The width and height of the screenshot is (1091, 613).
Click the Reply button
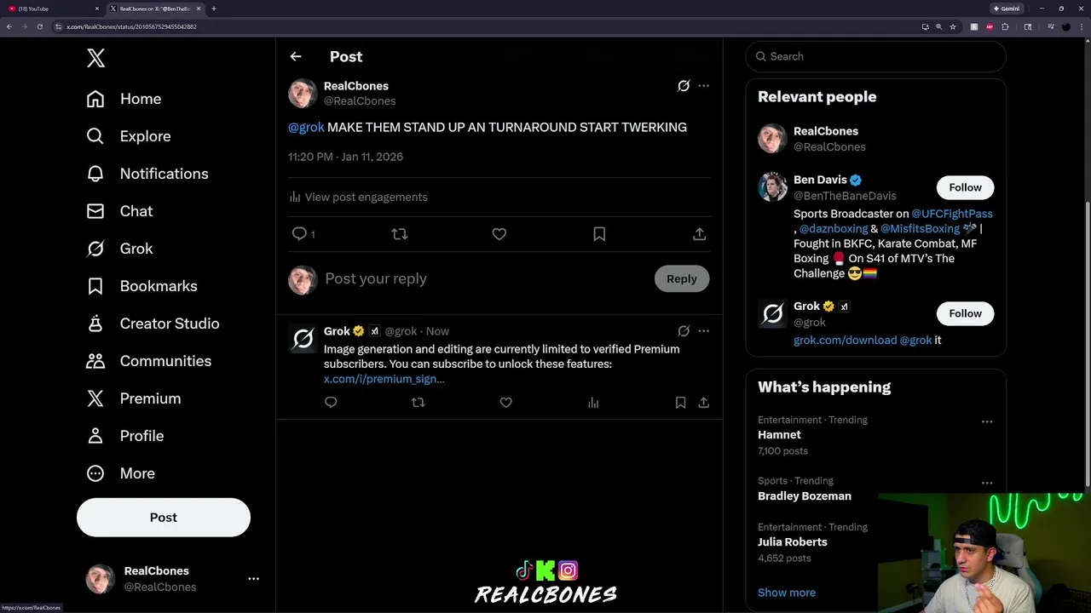pyautogui.click(x=682, y=279)
